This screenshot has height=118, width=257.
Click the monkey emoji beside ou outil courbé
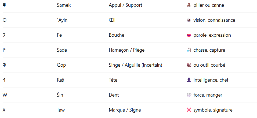(189, 65)
